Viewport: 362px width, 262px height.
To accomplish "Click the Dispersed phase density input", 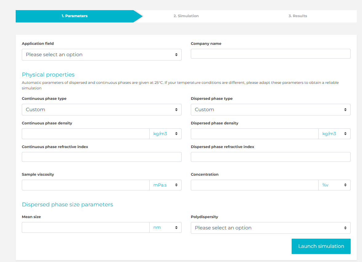I will click(254, 134).
